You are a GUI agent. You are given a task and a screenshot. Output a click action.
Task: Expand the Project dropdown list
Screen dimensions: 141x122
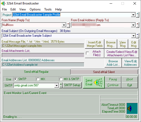pos(133,15)
